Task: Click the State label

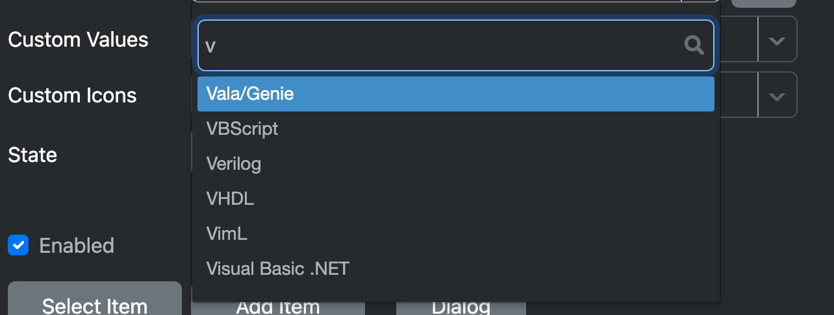Action: tap(32, 155)
